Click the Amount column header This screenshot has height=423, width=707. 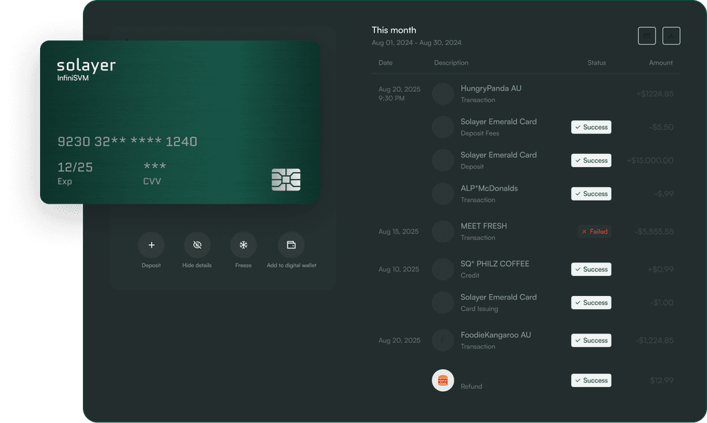click(661, 63)
